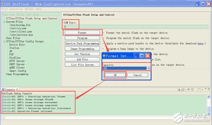The image size is (212, 125).
Task: Click the tree filter text box
Action: tap(31, 14)
